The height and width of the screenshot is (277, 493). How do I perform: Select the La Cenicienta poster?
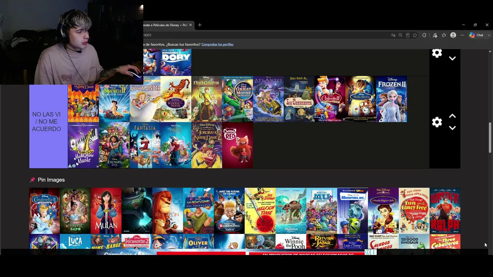[299, 99]
